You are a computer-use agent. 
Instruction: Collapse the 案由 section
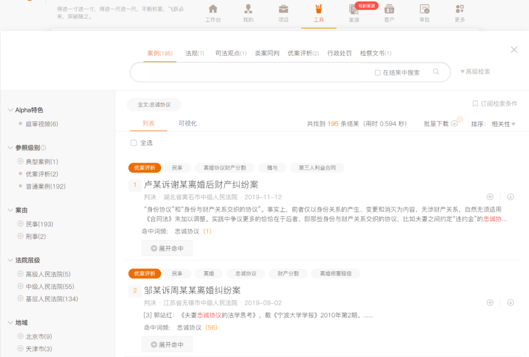pyautogui.click(x=10, y=210)
